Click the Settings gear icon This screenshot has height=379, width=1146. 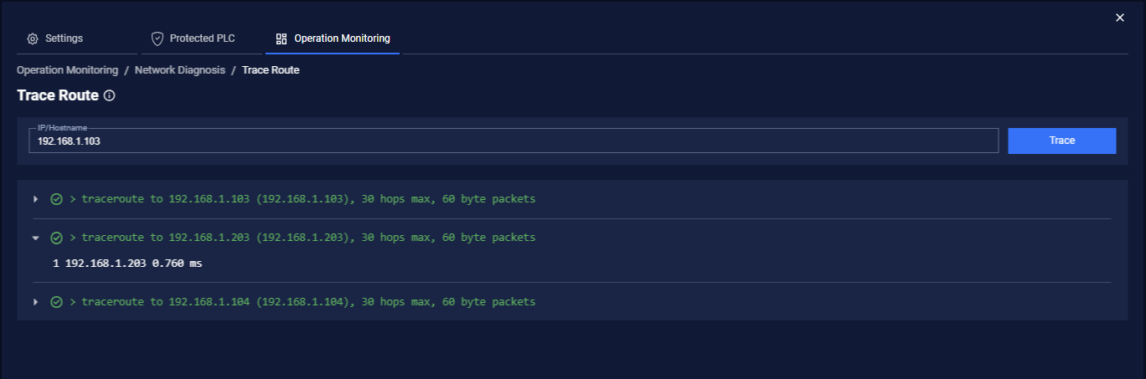pos(33,39)
